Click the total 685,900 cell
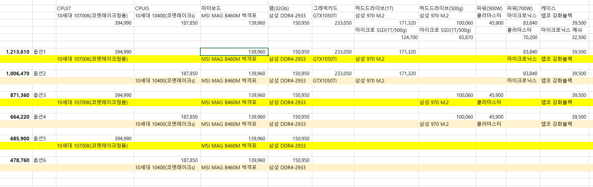This screenshot has width=593, height=187. 16,138
